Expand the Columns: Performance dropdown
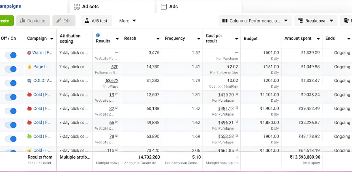Screen dimensions: 352x172 coord(255,21)
